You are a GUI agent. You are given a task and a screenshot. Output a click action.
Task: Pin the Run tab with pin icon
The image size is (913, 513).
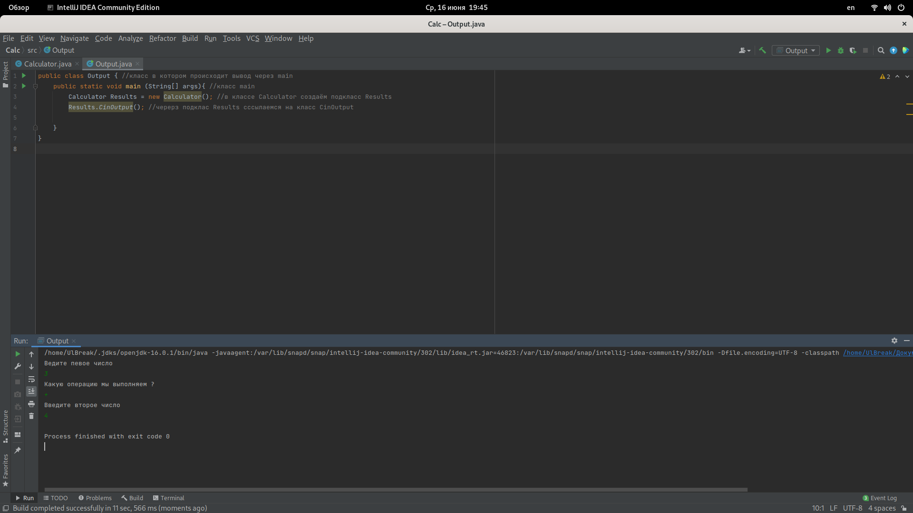(x=18, y=450)
